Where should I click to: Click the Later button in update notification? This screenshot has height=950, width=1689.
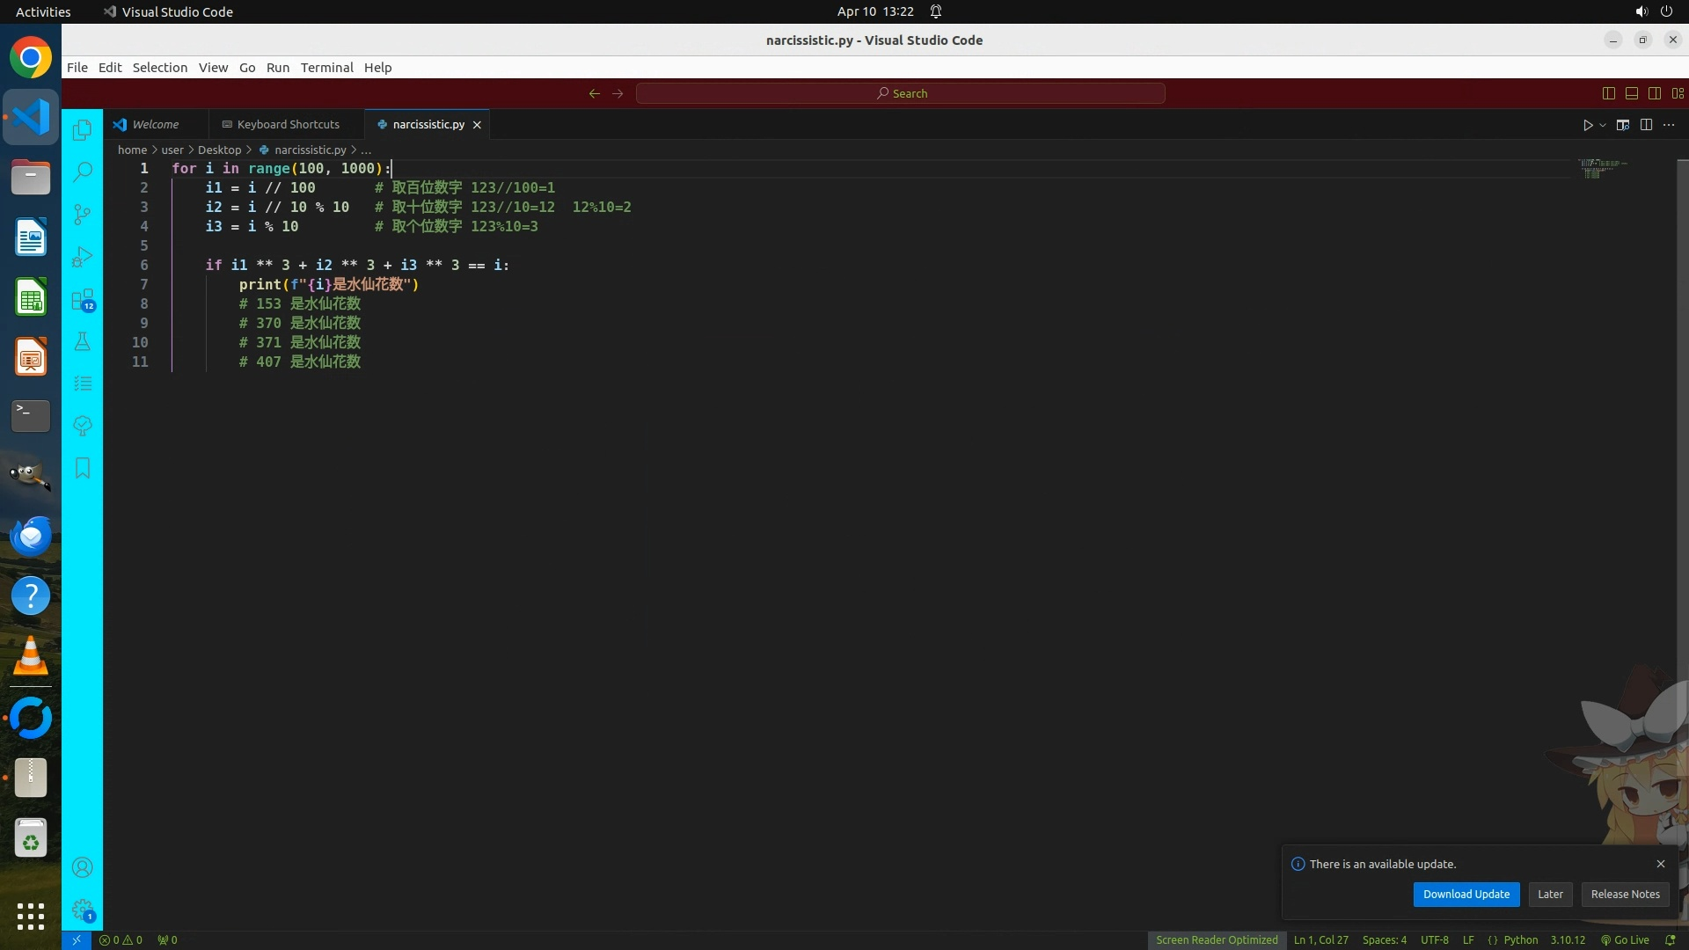click(1550, 894)
